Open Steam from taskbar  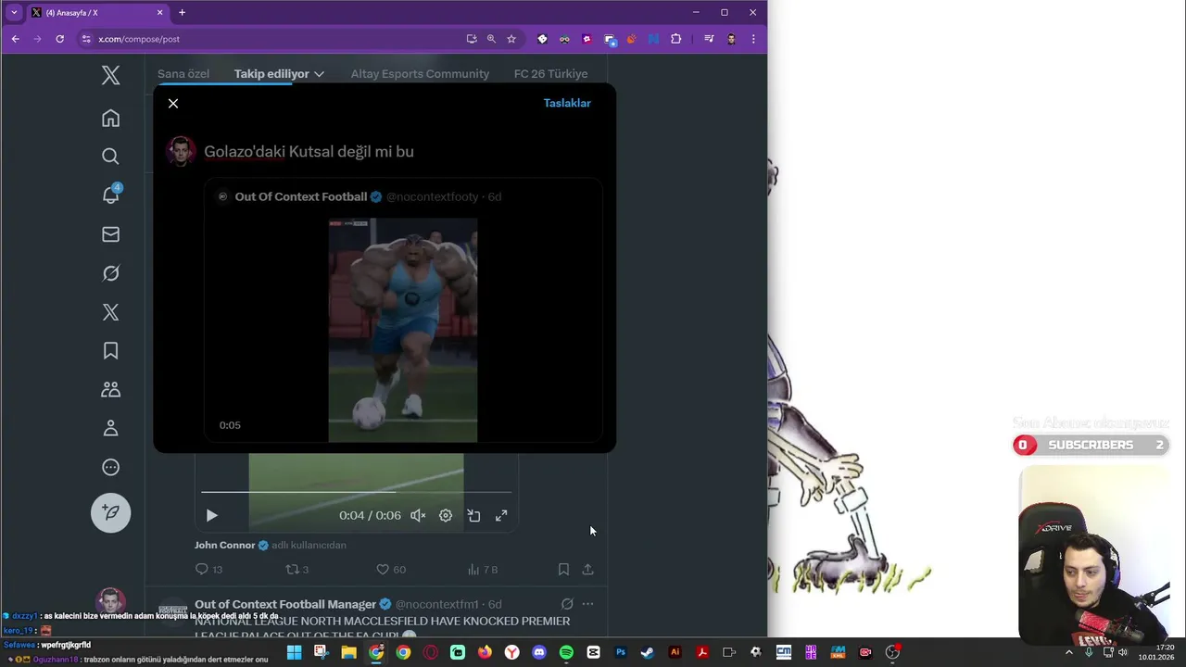(x=648, y=652)
